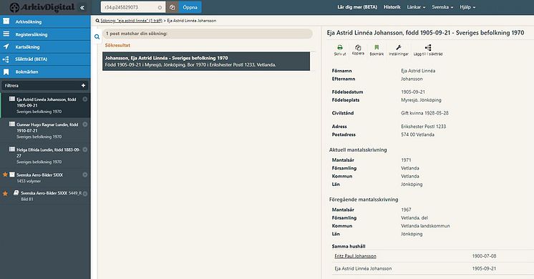534x279 pixels.
Task: Open Släktträd (BETA) in the sidebar
Action: [x=45, y=59]
